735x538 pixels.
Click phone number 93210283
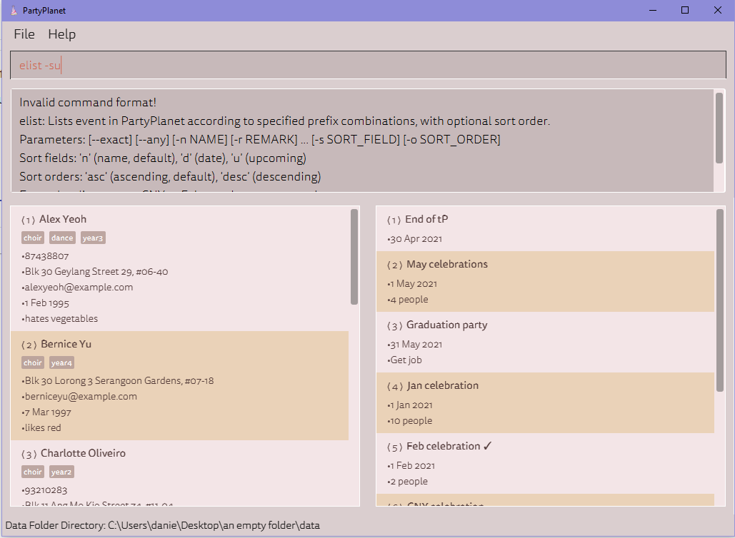pyautogui.click(x=44, y=490)
